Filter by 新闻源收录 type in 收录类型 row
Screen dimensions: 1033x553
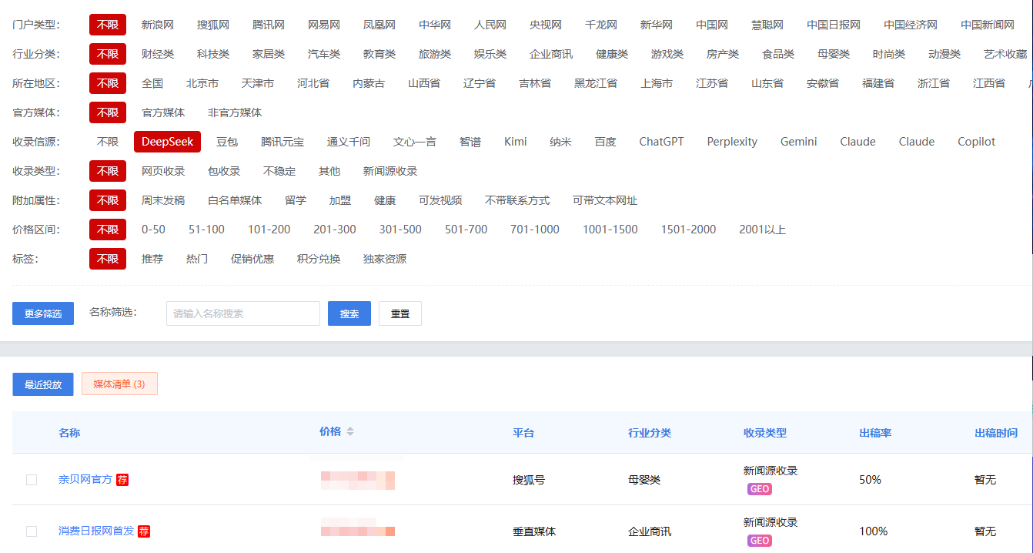(390, 171)
